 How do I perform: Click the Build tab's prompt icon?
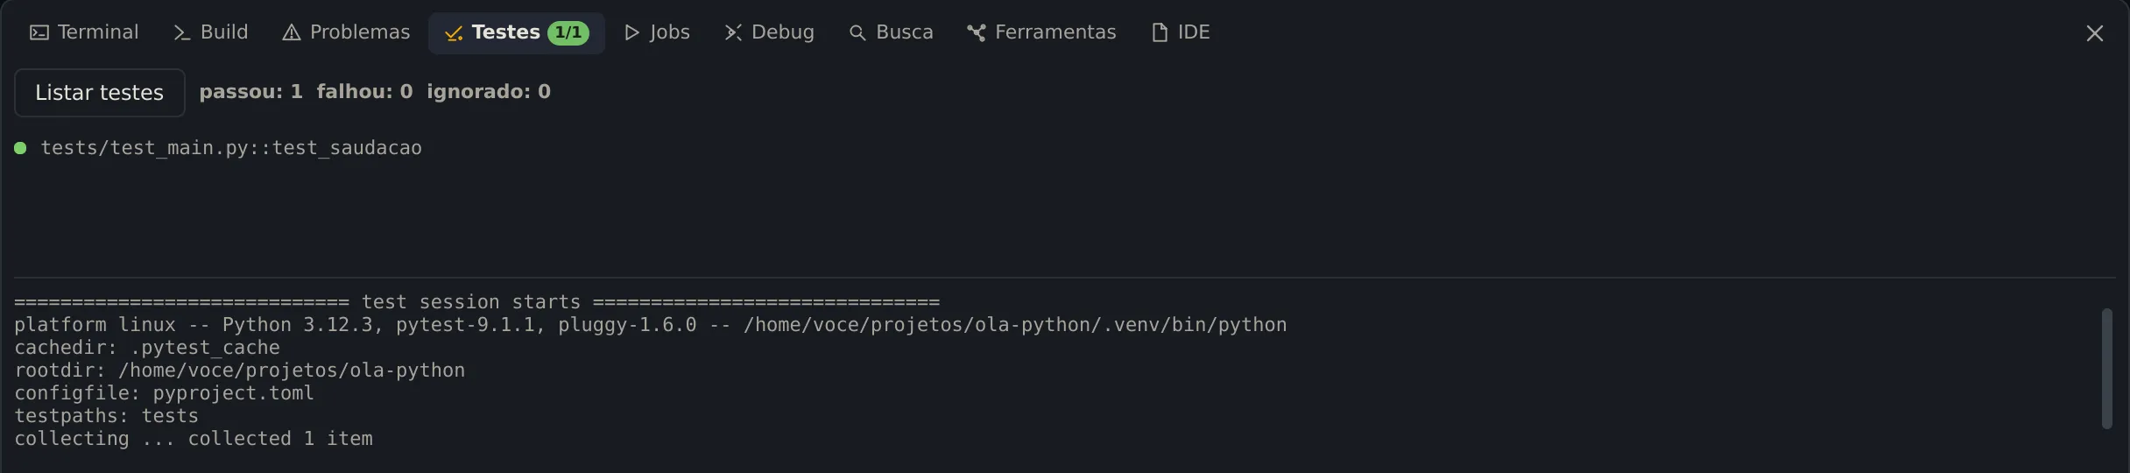tap(181, 32)
